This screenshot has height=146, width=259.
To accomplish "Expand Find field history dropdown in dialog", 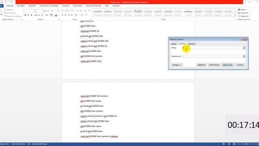I will tap(244, 48).
